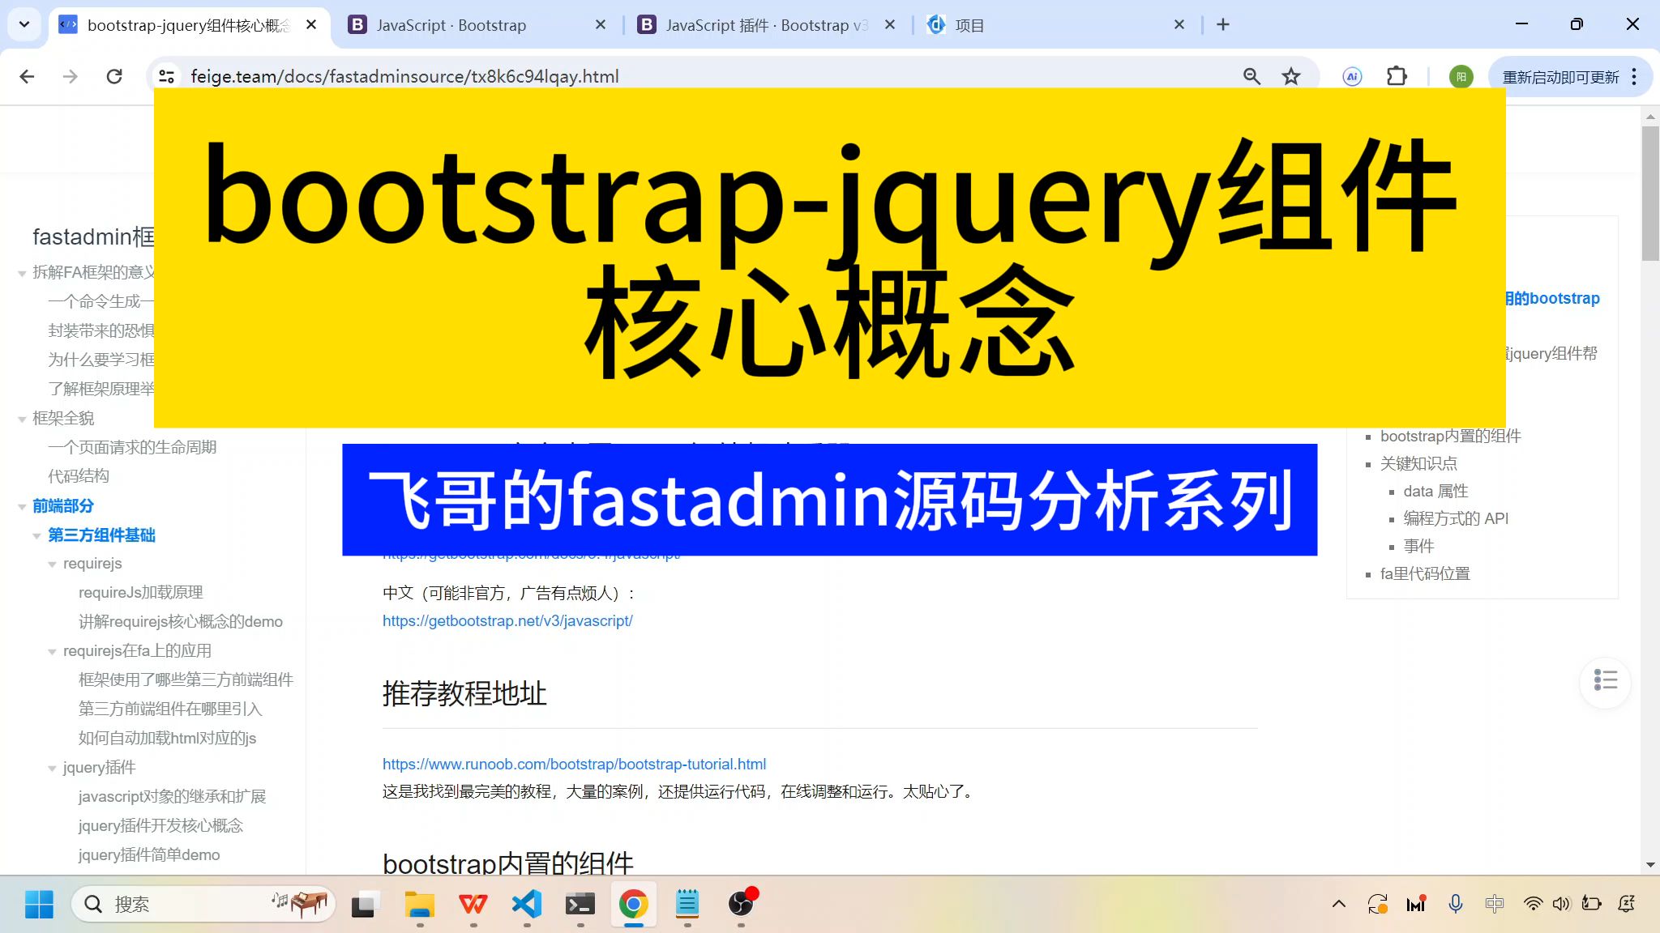Open a new browser tab

pos(1223,25)
